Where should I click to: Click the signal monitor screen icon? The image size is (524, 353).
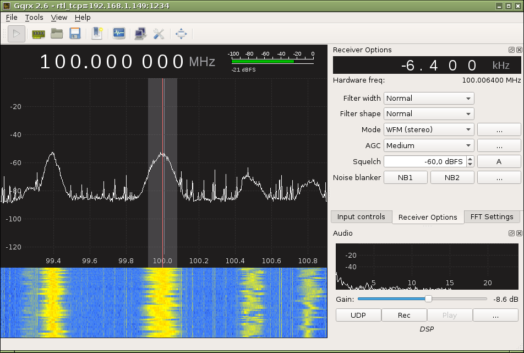point(119,34)
